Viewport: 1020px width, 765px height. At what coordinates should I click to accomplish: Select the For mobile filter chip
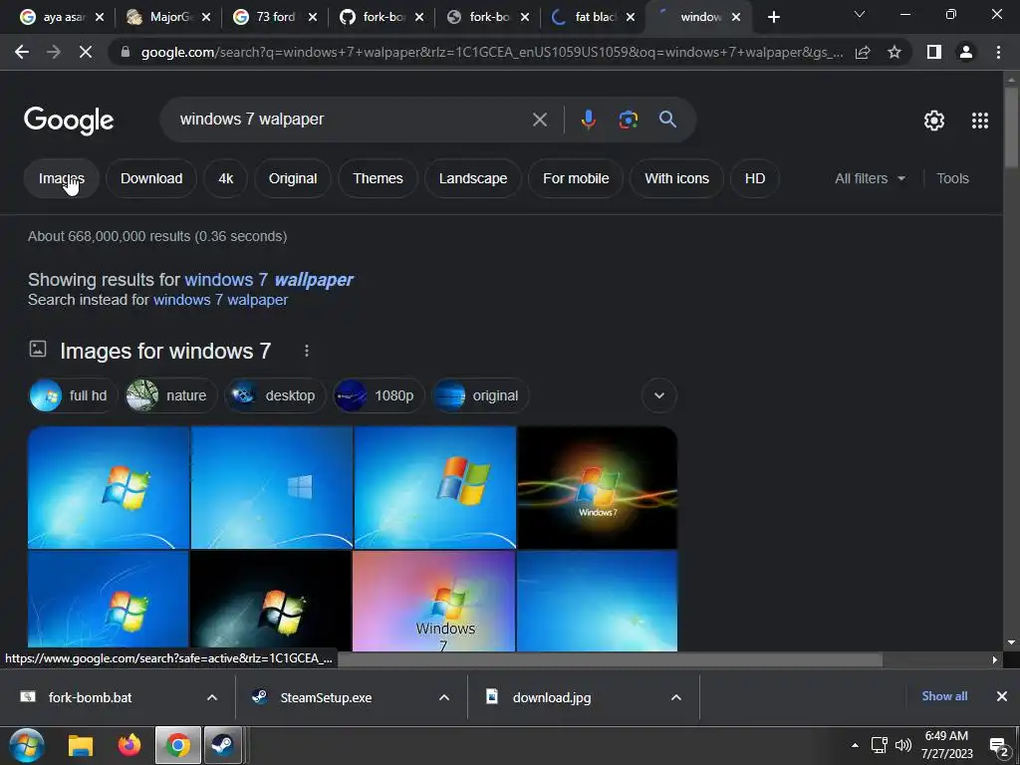coord(576,178)
